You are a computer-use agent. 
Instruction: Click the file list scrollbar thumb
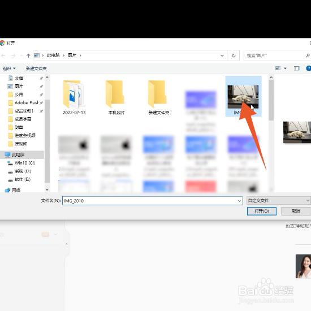coord(271,100)
